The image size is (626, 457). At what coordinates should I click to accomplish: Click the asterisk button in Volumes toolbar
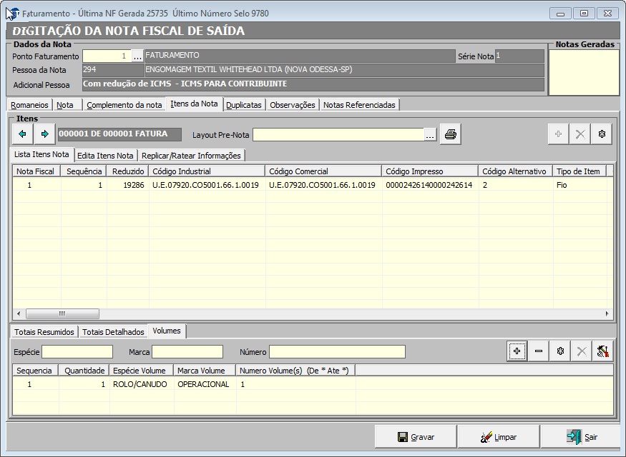tap(560, 351)
